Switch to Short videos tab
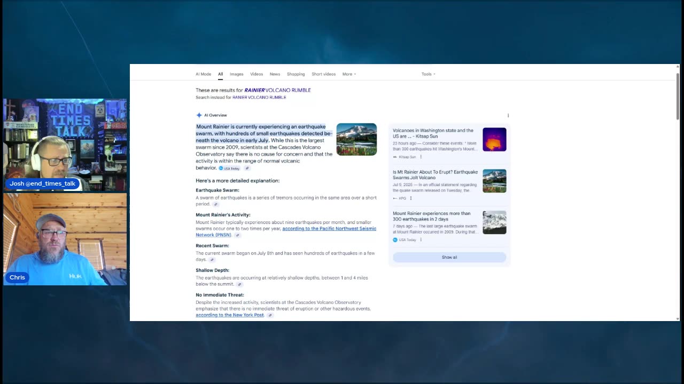This screenshot has width=684, height=384. [323, 74]
